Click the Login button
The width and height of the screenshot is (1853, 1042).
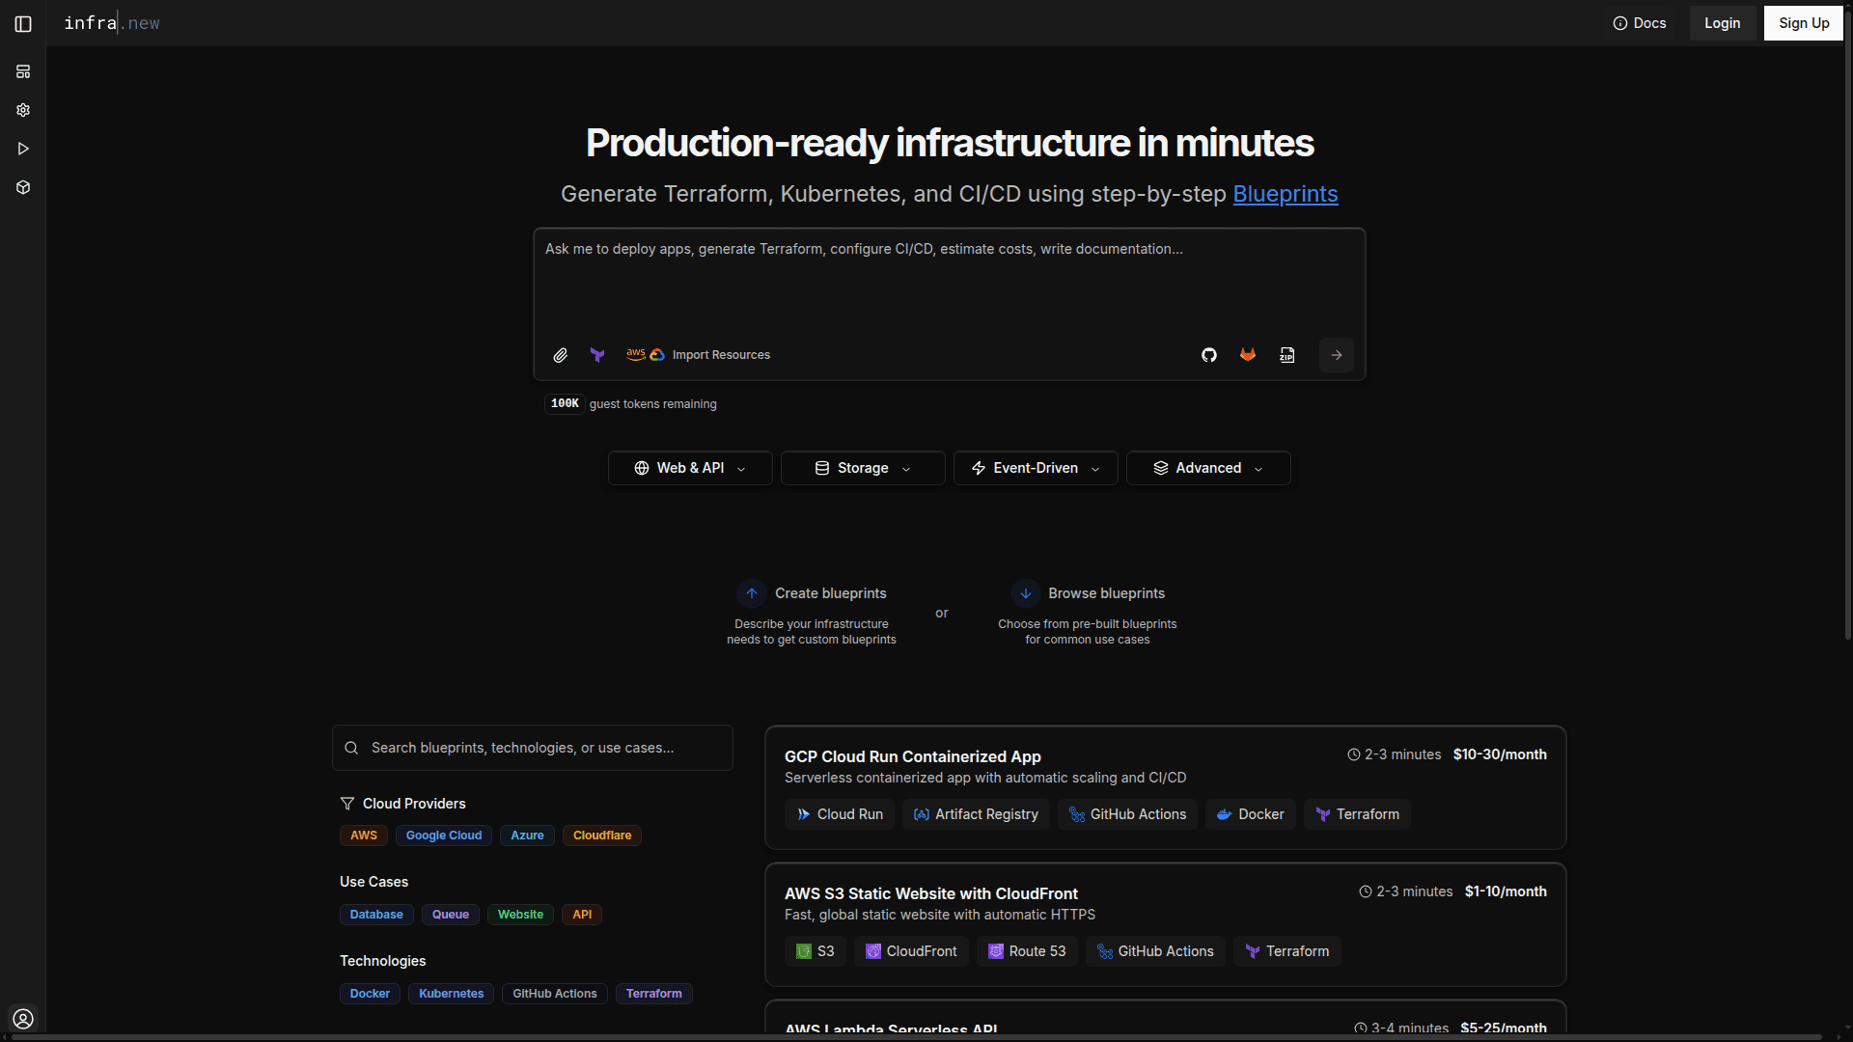pyautogui.click(x=1722, y=23)
